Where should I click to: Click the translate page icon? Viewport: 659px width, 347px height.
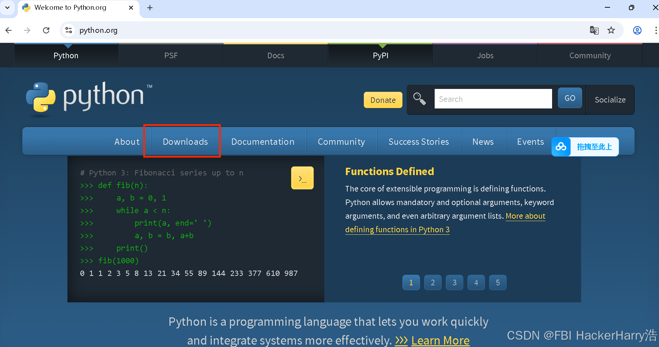point(594,30)
